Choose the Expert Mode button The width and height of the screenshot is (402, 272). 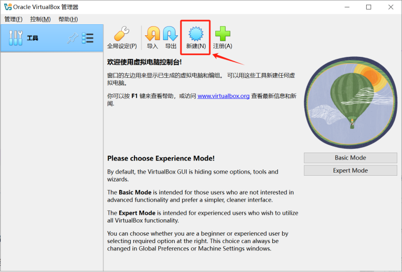350,170
